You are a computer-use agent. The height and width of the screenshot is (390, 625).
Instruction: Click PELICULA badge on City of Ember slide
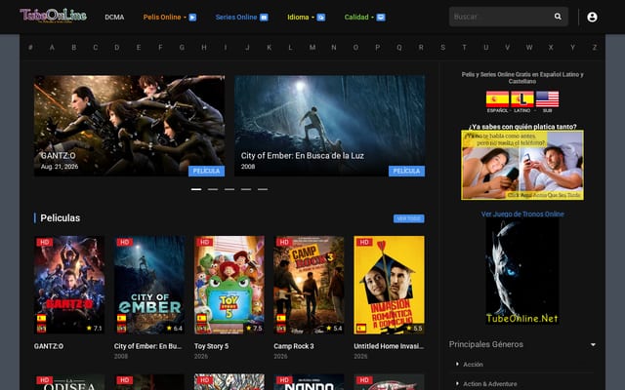(406, 172)
